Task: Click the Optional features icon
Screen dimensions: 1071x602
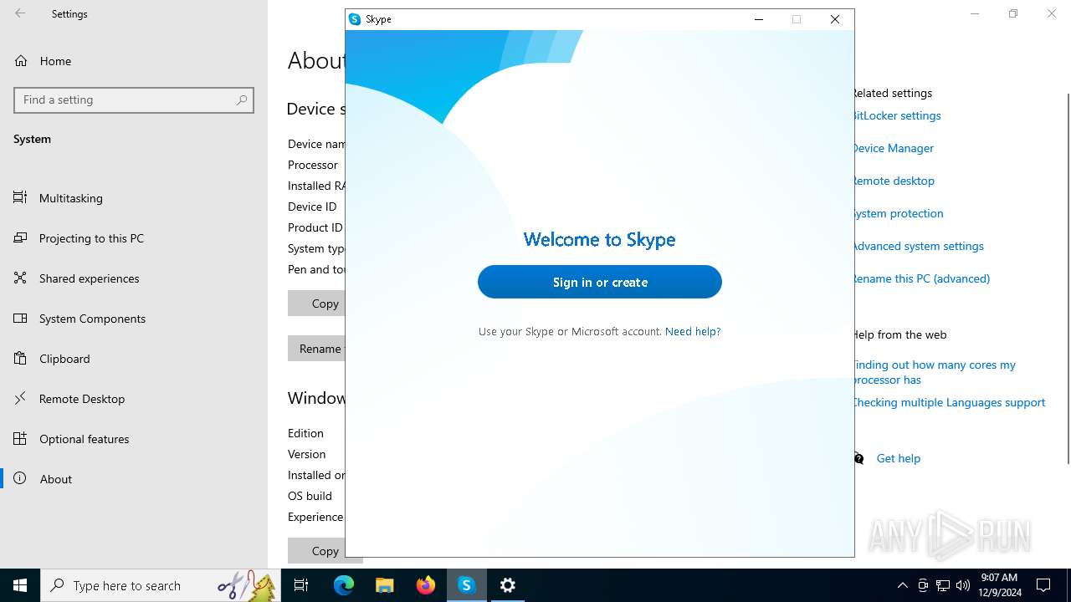Action: [20, 439]
